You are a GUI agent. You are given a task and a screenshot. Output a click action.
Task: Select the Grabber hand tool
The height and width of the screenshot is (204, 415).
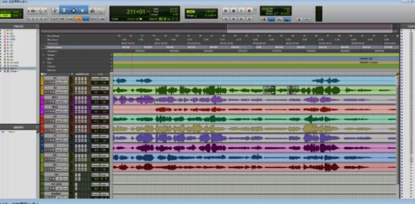coord(83,11)
